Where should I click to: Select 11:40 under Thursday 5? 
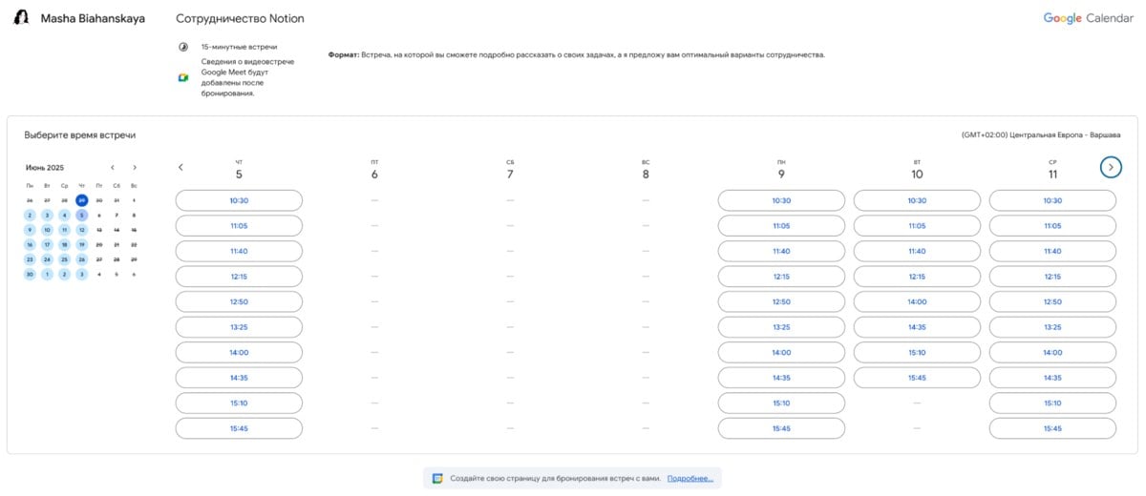pyautogui.click(x=239, y=251)
